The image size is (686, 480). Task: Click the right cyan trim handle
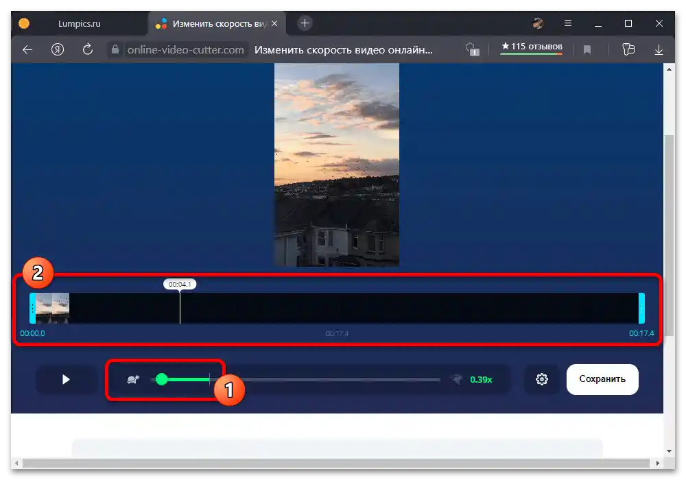[641, 308]
